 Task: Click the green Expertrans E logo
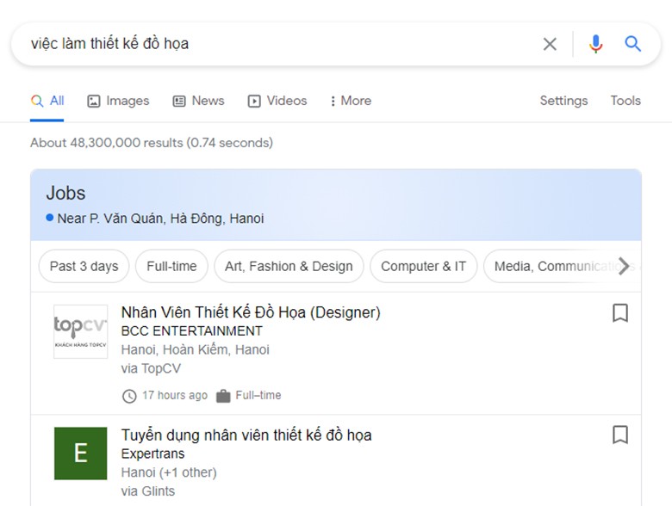(81, 454)
